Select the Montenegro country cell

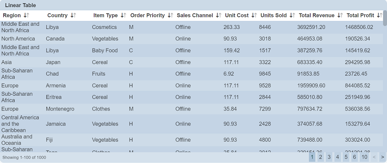[x=60, y=109]
